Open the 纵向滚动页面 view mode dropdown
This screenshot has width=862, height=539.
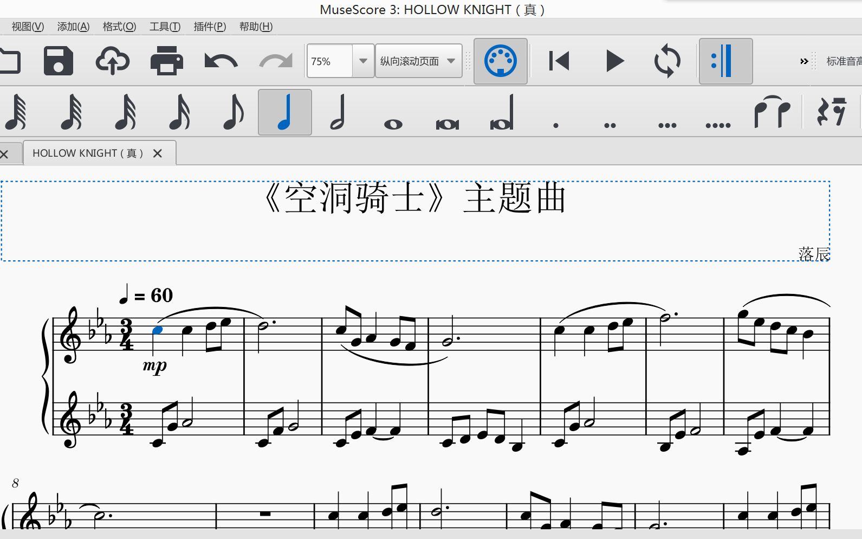point(418,61)
